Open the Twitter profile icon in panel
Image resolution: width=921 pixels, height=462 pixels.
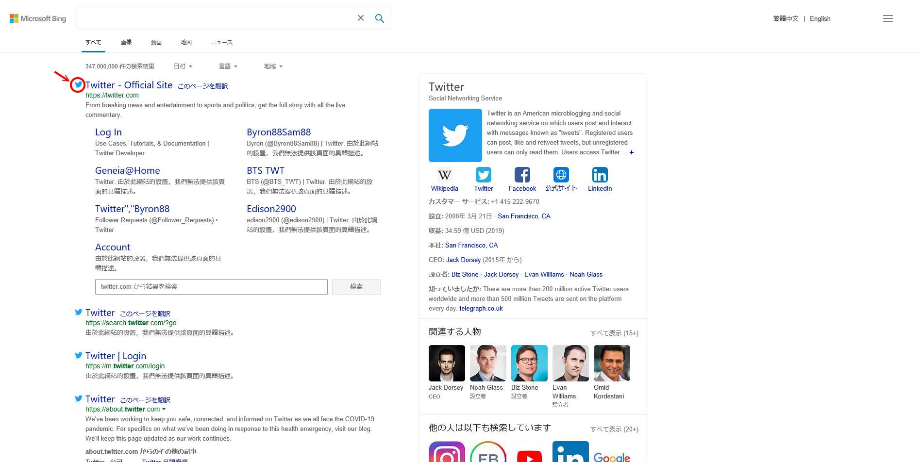click(x=484, y=175)
